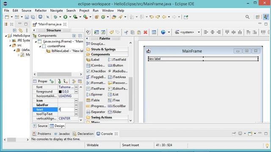Click the Refresh design icon
Viewport: 271px width, 152px height.
point(103,32)
